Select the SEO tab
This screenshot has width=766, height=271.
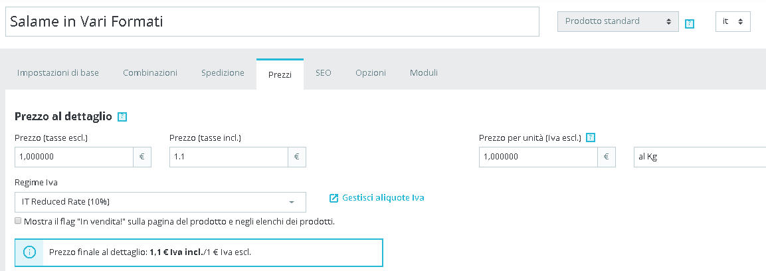(324, 73)
